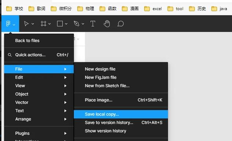Image resolution: width=232 pixels, height=141 pixels.
Task: Expand the Frame tool options chevron
Action: tap(50, 24)
